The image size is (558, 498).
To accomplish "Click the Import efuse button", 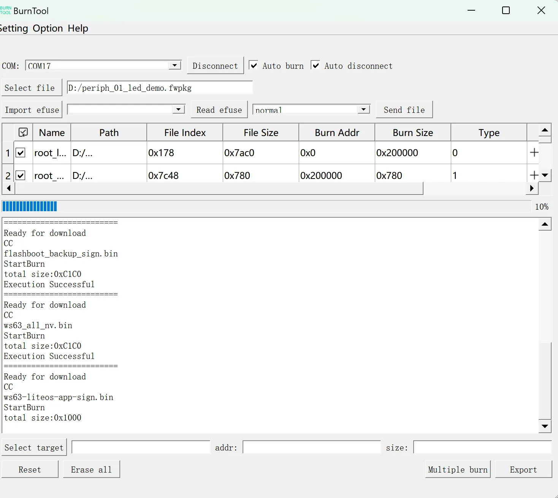I will pyautogui.click(x=32, y=110).
